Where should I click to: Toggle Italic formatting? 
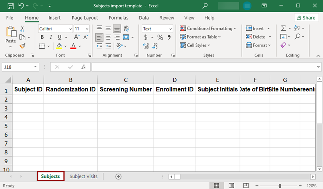click(51, 37)
